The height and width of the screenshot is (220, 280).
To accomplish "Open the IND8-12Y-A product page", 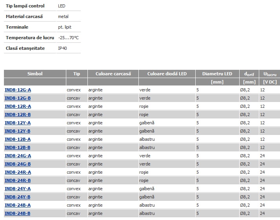I will pos(18,123).
